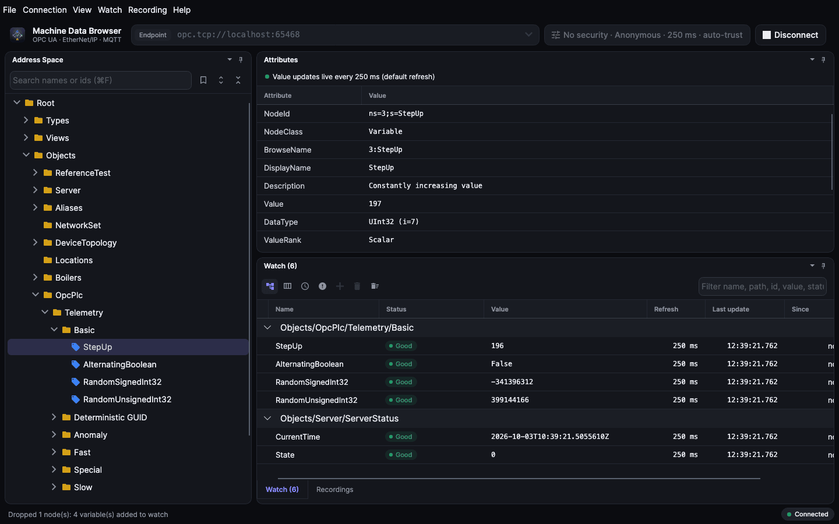Collapse the OpcPlc folder
Image resolution: width=839 pixels, height=524 pixels.
[x=35, y=295]
